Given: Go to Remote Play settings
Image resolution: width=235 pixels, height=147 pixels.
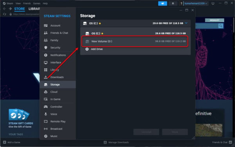Looking at the screenshot, I should (58, 122).
